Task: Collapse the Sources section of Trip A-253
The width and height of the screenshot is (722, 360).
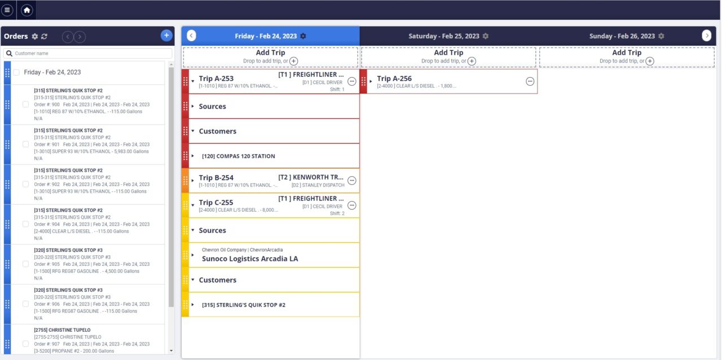Action: click(x=194, y=106)
